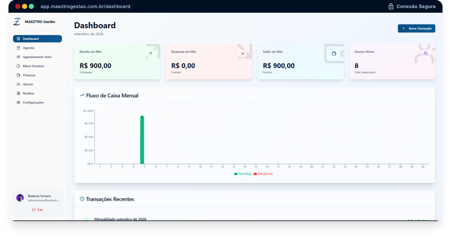Click the "Positivo" balance status text

click(x=267, y=72)
